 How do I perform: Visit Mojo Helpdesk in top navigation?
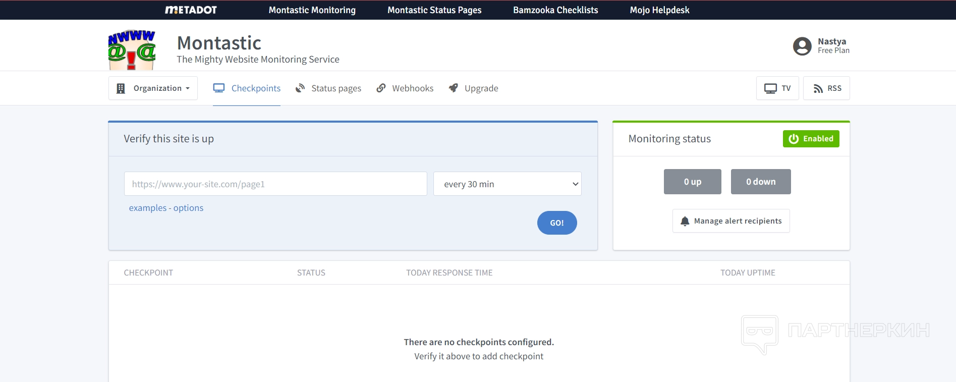(659, 10)
